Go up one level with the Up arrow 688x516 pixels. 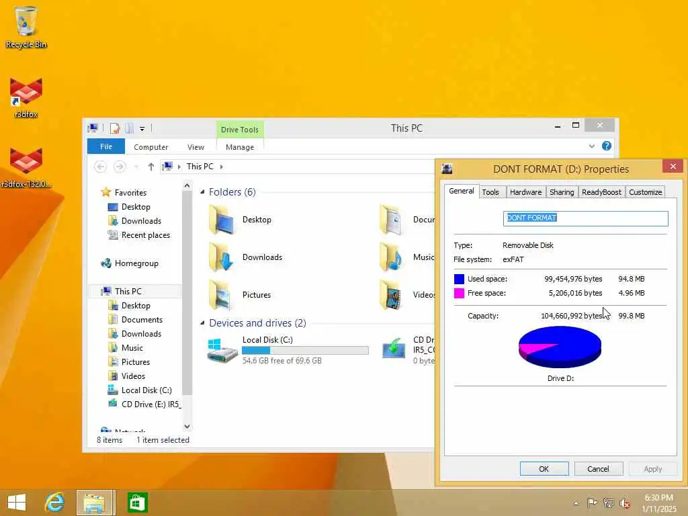point(151,167)
